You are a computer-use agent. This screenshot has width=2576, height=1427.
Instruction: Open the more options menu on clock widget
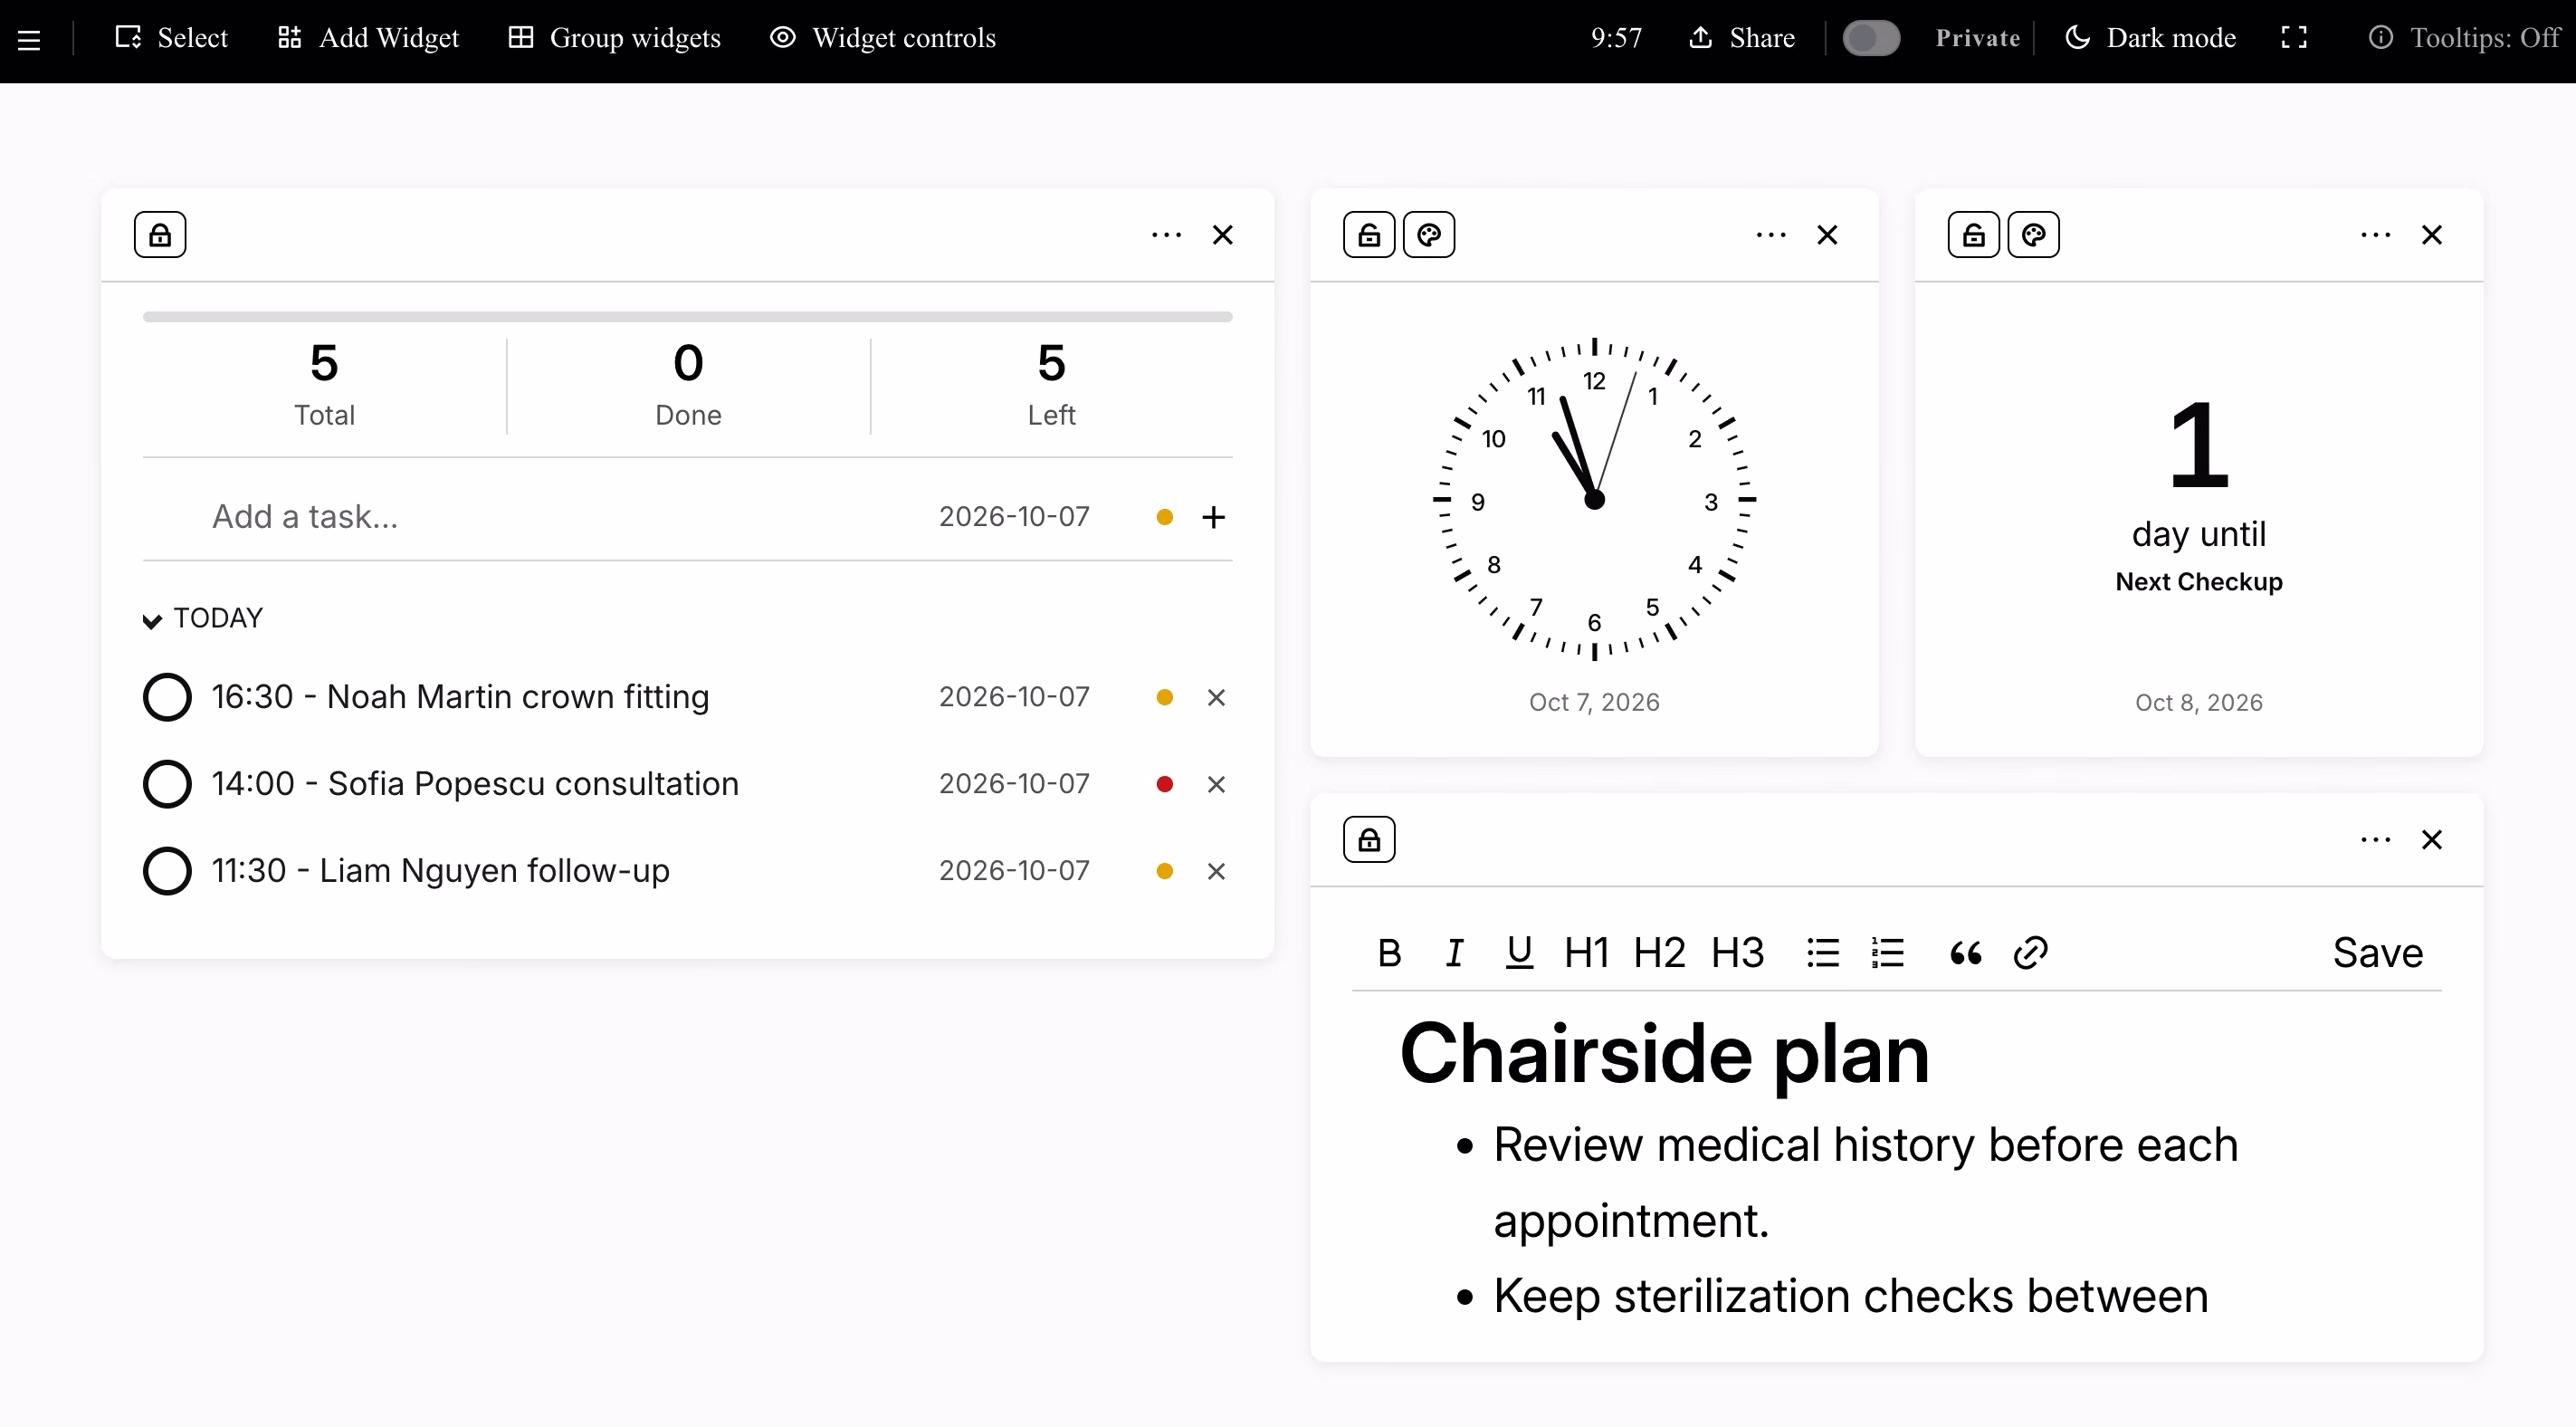1770,235
